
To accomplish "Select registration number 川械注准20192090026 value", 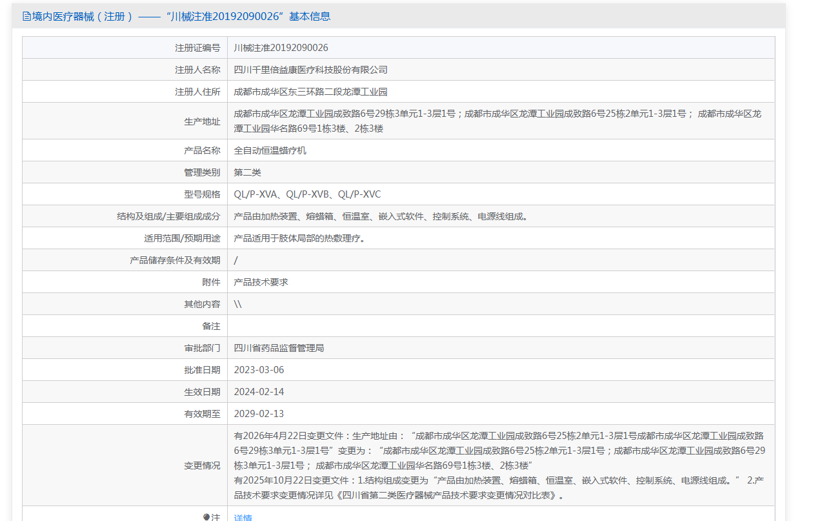I will click(281, 48).
